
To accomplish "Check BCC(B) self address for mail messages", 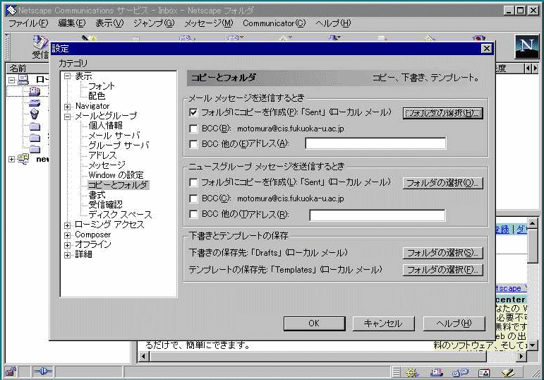I will tap(193, 129).
